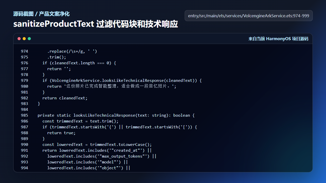
Task: Click the 'if (cleanedText.length === 0)' line
Action: pos(79,63)
